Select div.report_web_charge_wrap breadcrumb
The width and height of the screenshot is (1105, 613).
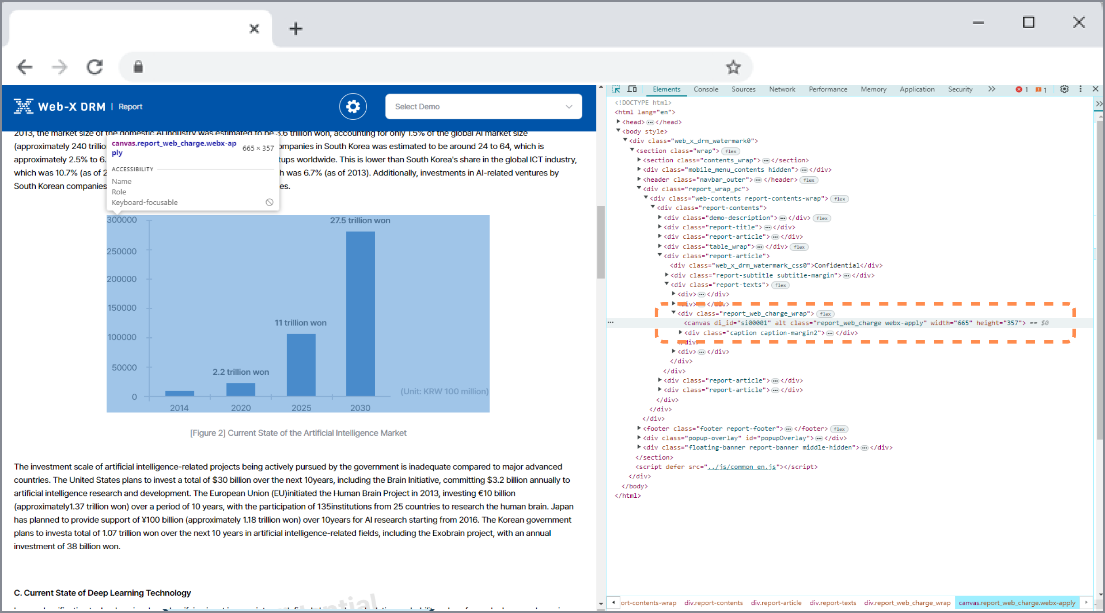(x=907, y=603)
